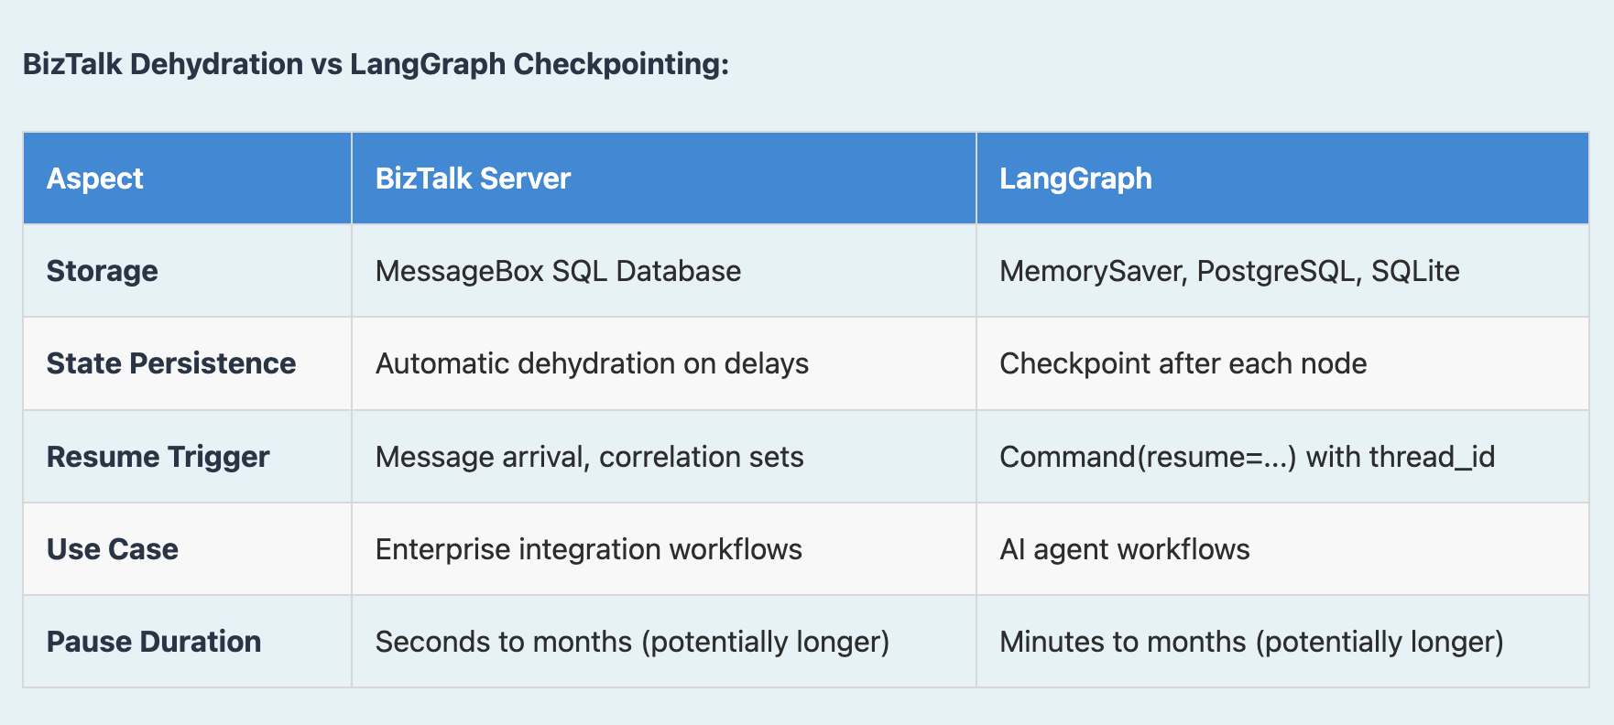The width and height of the screenshot is (1614, 725).
Task: Click the 'MessageBox SQL Database' cell
Action: (664, 271)
